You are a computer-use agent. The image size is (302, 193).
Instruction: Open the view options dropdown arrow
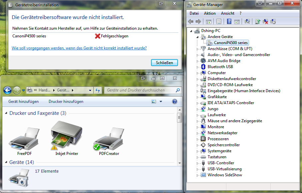[x=161, y=102]
